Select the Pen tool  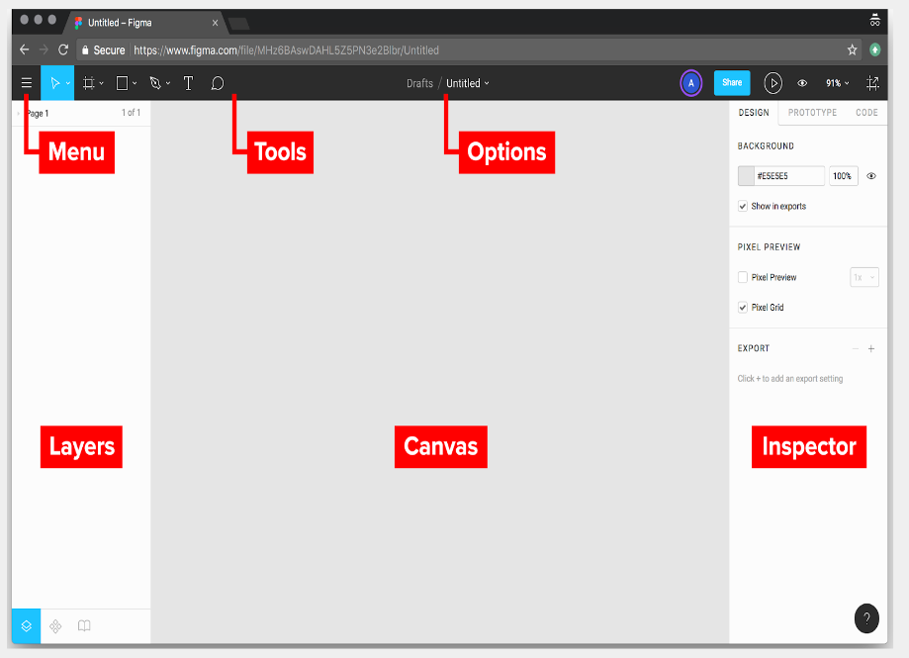click(154, 83)
